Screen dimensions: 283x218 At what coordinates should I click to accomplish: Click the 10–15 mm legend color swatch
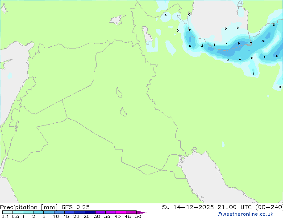59,212
